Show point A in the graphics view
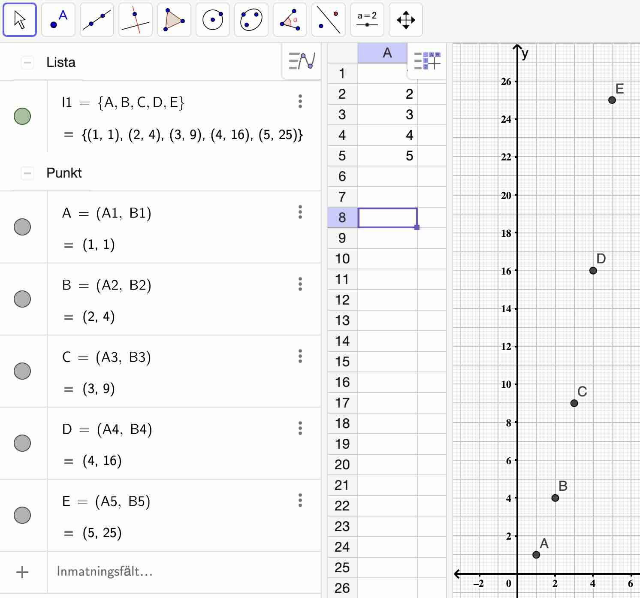 coord(22,227)
